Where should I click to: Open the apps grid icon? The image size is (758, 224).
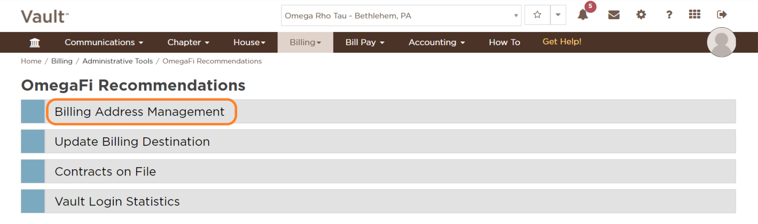pos(694,15)
